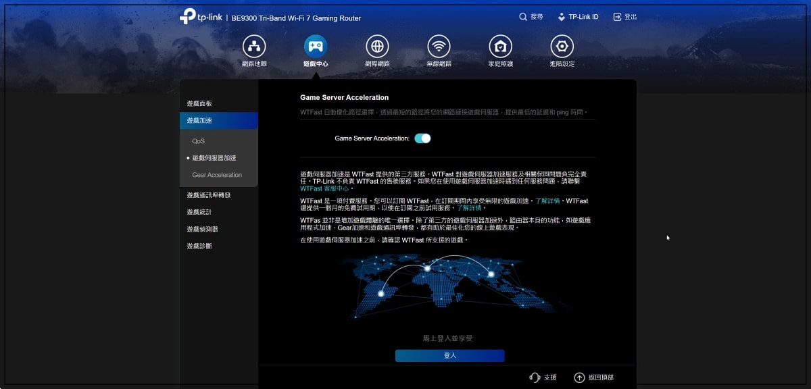This screenshot has width=811, height=389.
Task: Click the 遊戲中心 label under the nav icon
Action: pos(316,63)
